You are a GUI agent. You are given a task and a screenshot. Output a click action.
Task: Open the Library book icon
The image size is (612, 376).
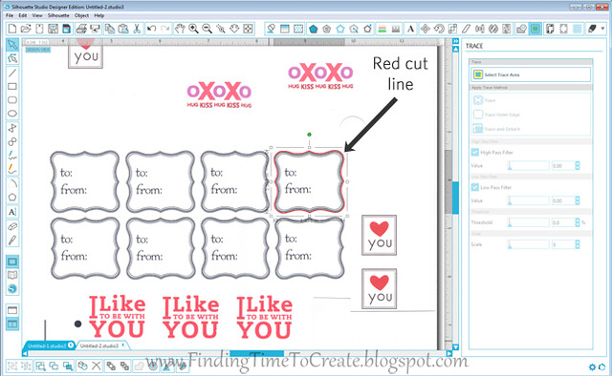[x=12, y=275]
